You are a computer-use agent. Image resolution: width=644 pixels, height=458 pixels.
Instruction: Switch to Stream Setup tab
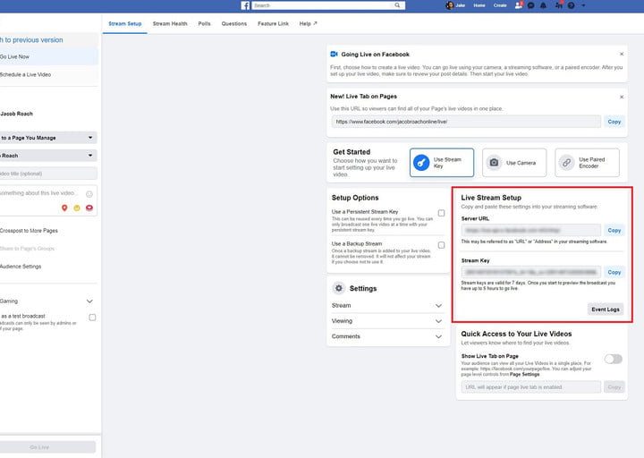pos(125,24)
